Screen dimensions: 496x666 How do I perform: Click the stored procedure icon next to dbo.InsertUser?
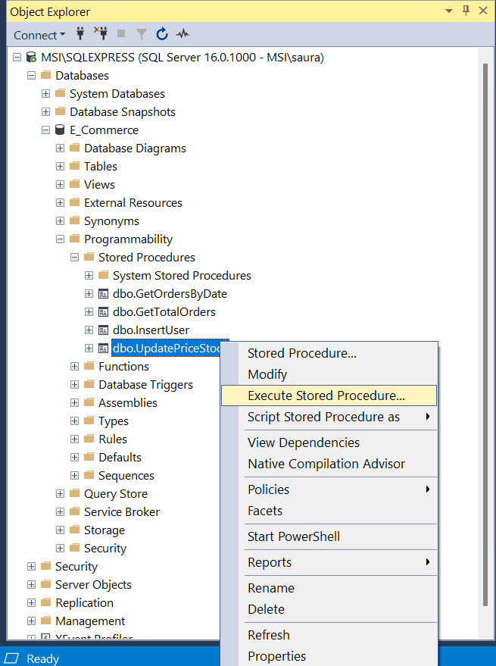click(x=102, y=330)
